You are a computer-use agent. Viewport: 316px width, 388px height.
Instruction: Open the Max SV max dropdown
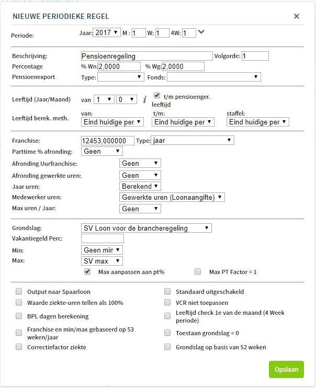click(x=102, y=261)
